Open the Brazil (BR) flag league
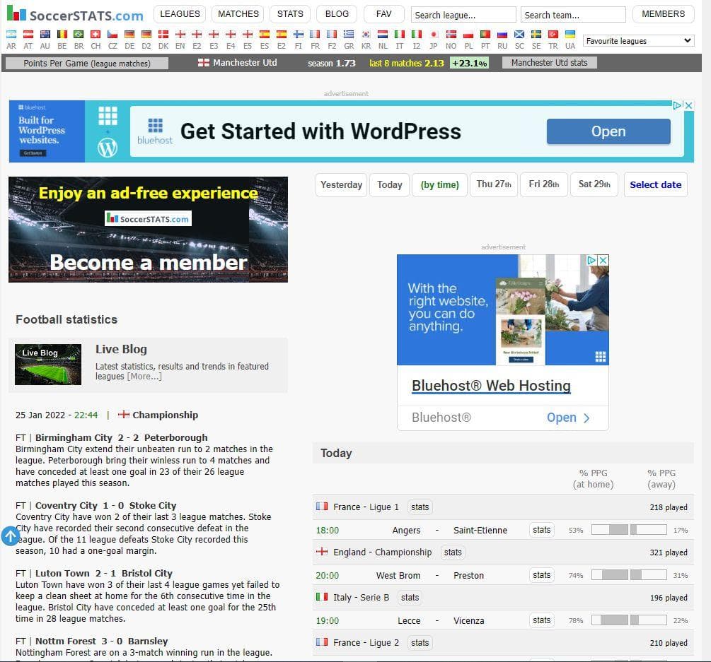Screen dimensions: 711x662 click(x=79, y=34)
